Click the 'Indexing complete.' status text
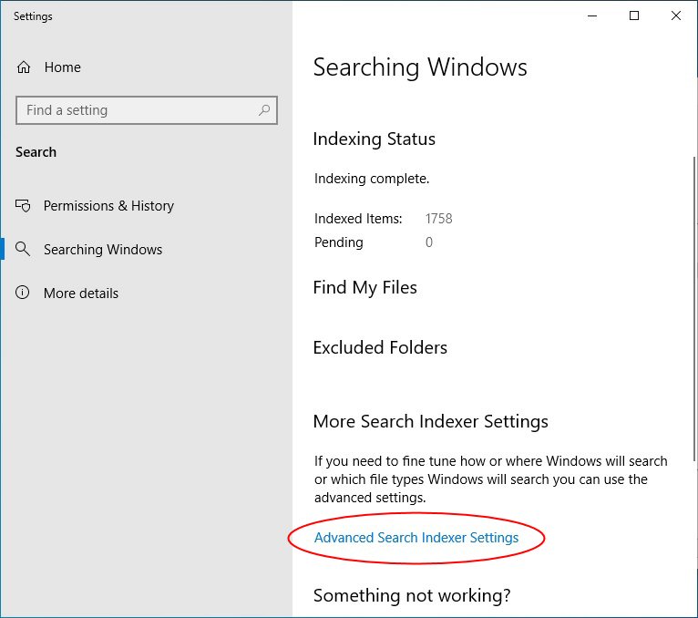698x618 pixels. tap(372, 179)
